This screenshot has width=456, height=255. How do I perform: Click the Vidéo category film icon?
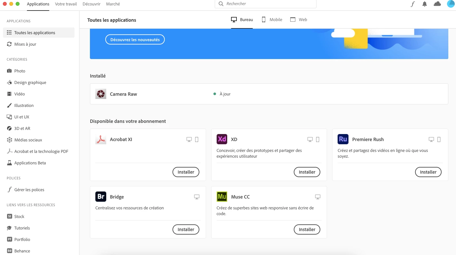(x=9, y=94)
